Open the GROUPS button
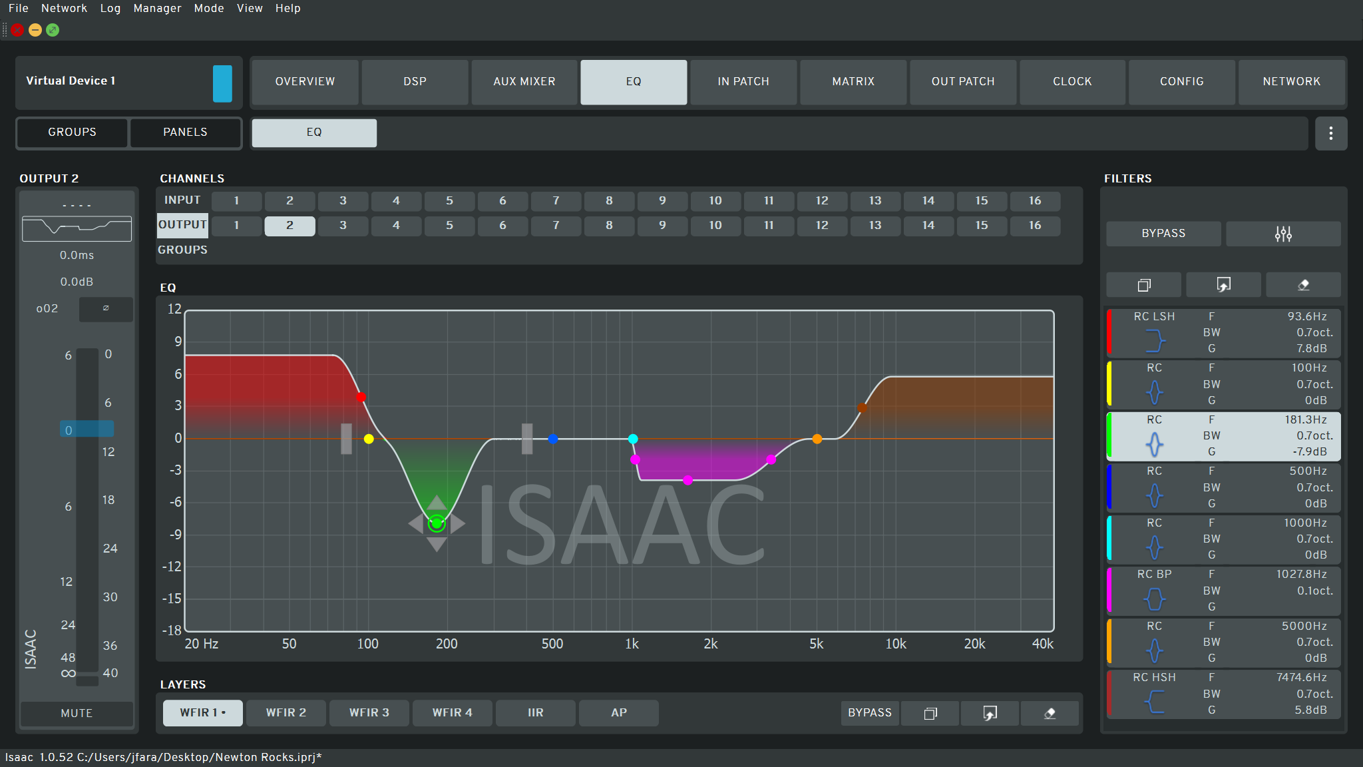Image resolution: width=1363 pixels, height=767 pixels. (x=72, y=132)
